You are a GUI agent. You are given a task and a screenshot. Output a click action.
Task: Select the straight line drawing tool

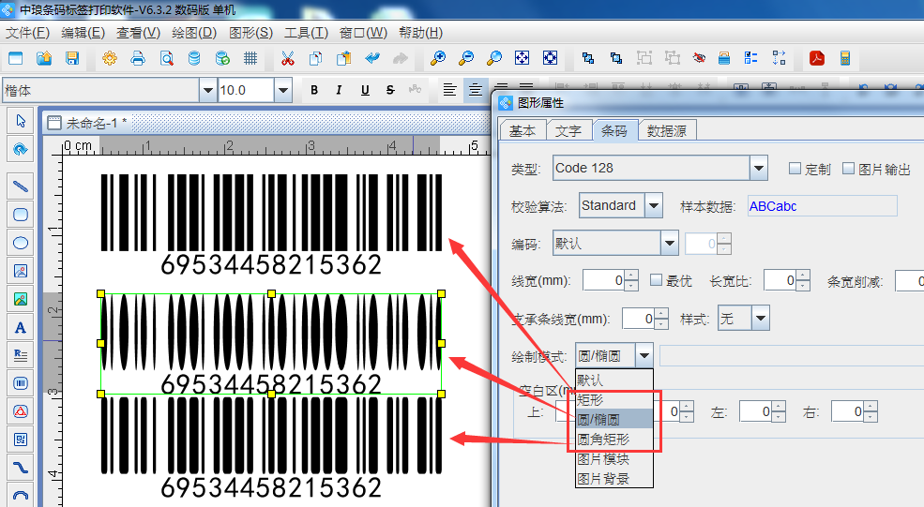coord(20,186)
